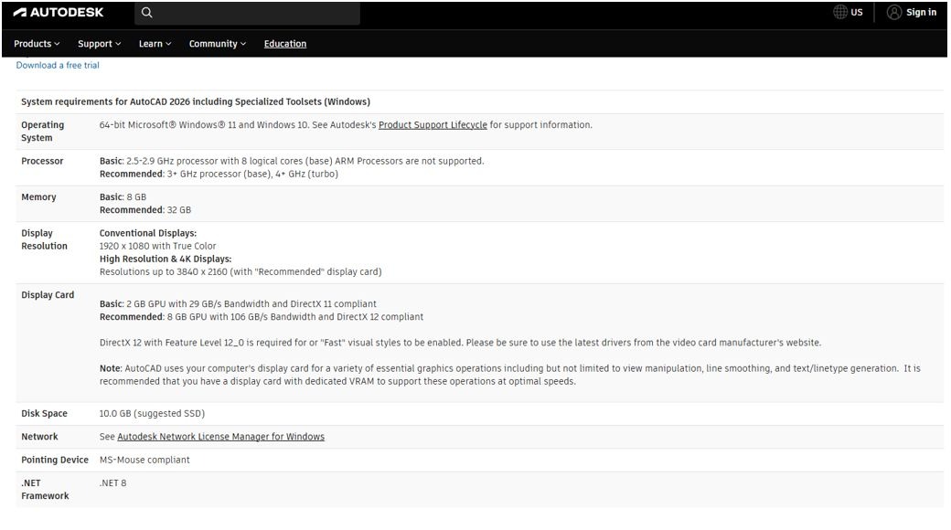Expand the Support menu
The image size is (951, 530).
click(x=100, y=44)
